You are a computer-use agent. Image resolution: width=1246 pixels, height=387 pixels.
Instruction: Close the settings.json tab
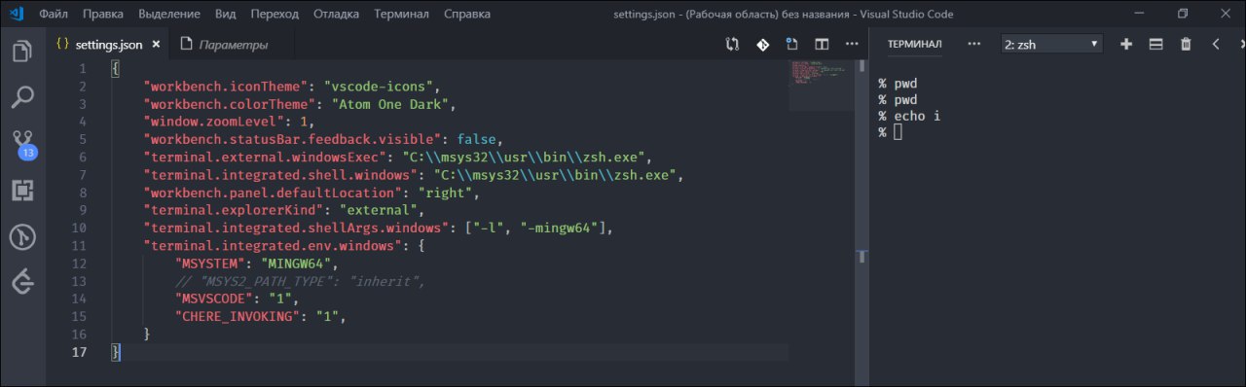coord(156,45)
